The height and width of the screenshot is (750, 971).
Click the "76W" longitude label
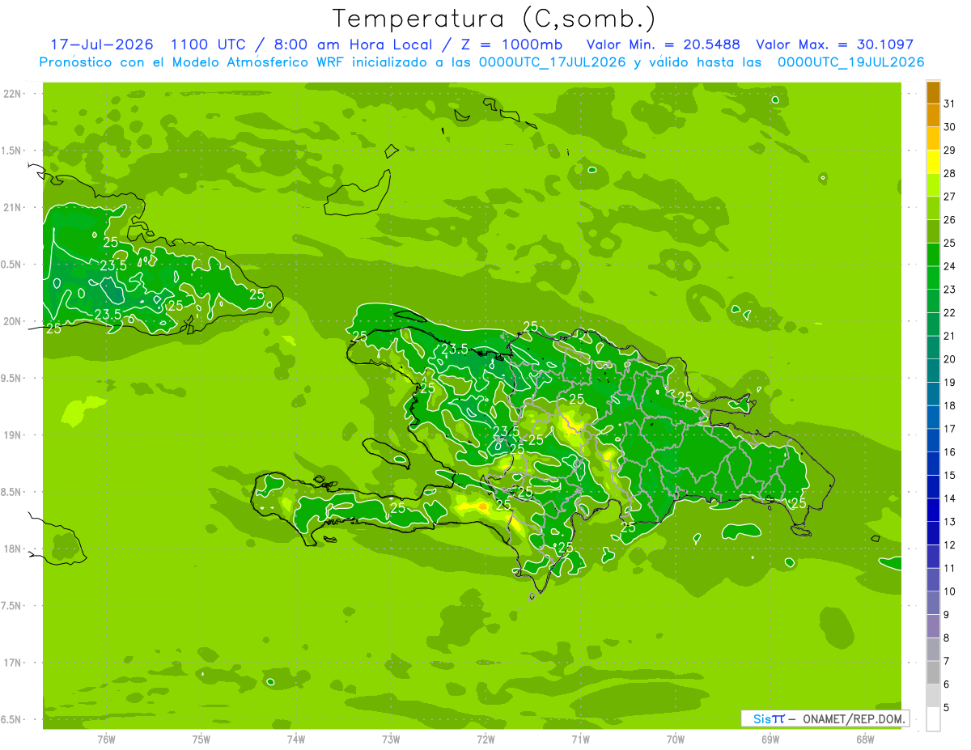[x=106, y=739]
